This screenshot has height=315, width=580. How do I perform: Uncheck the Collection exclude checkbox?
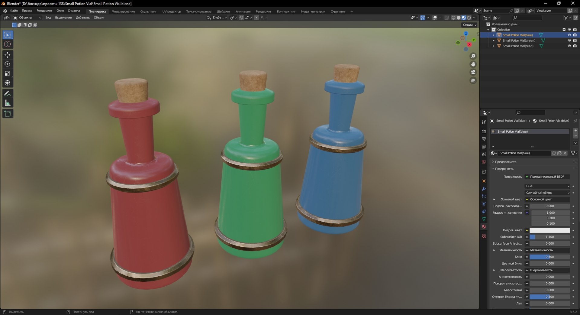pos(564,30)
